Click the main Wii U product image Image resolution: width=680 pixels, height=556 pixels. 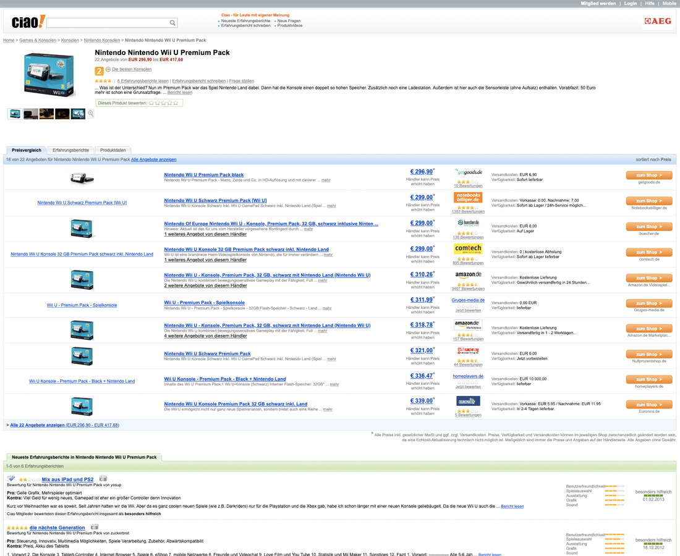49,75
